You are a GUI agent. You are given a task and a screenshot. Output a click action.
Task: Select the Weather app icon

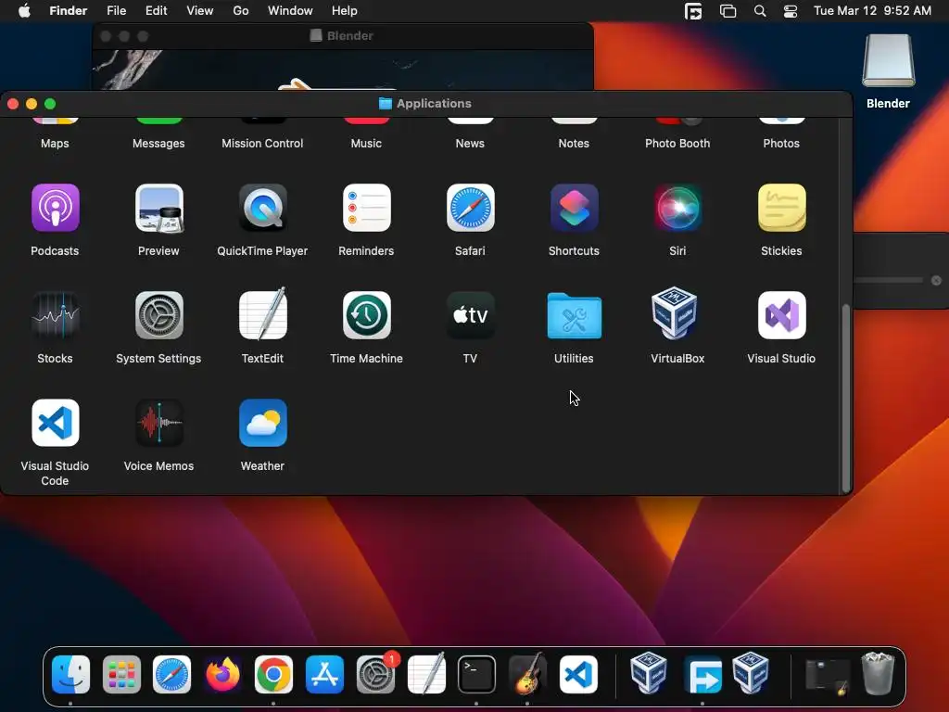(x=262, y=423)
